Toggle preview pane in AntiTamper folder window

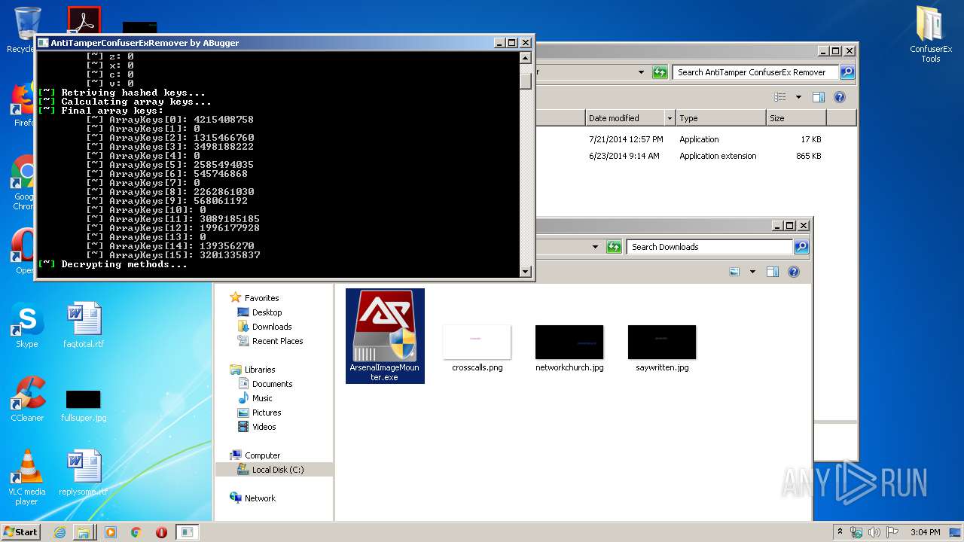pos(819,97)
